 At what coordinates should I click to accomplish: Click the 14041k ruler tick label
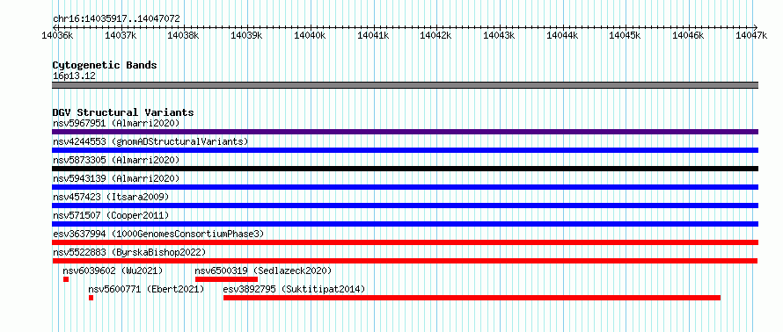tap(373, 35)
